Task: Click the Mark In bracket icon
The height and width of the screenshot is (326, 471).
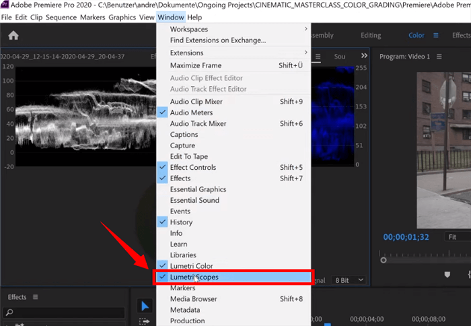Action: [x=468, y=275]
